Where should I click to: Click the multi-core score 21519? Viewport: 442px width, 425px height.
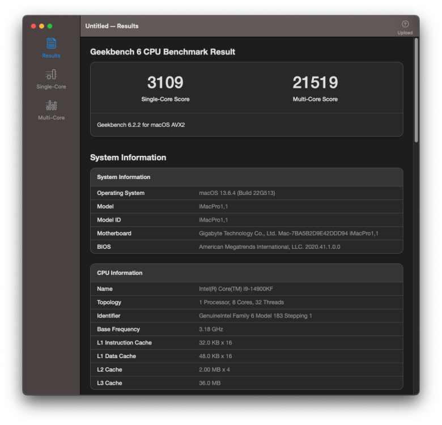(x=315, y=83)
